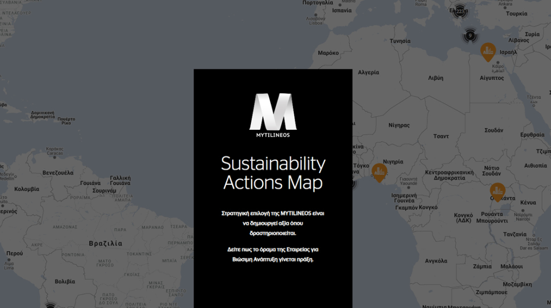Click the 223 cluster marker over Greece
551x308 pixels.
[x=459, y=12]
